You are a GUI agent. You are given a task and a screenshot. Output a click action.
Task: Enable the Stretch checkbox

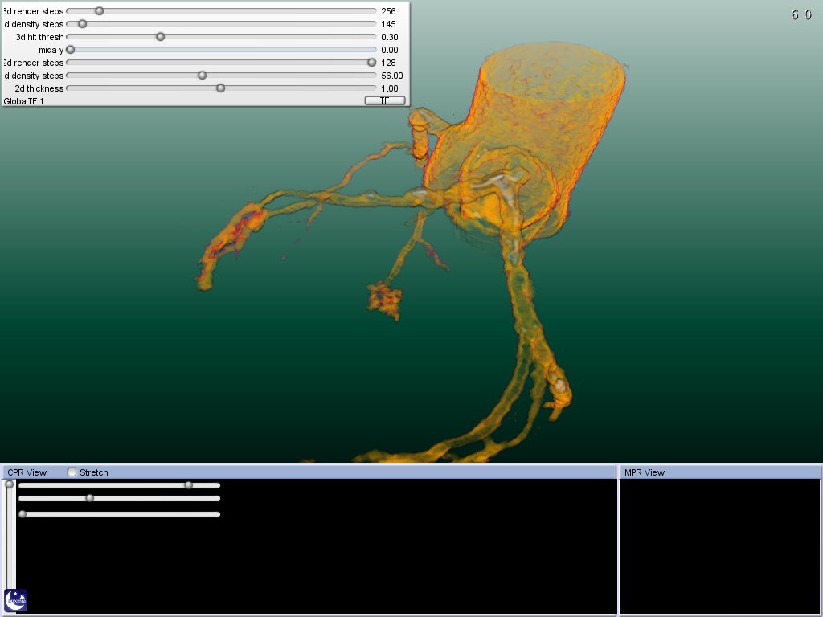tap(72, 472)
